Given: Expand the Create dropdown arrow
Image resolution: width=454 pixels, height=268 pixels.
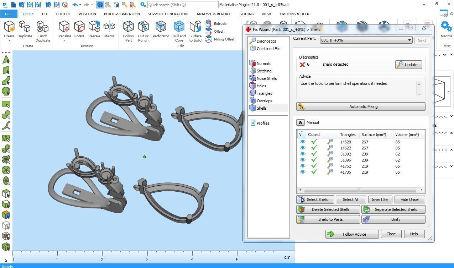Looking at the screenshot, I should (9, 40).
